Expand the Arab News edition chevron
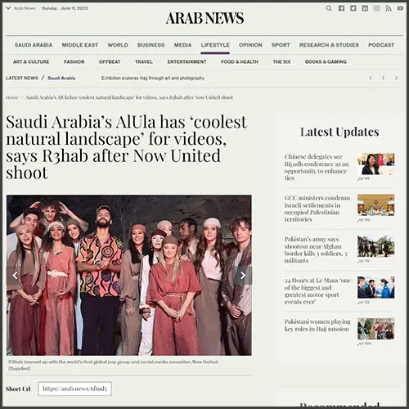Image resolution: width=409 pixels, height=409 pixels. point(8,8)
